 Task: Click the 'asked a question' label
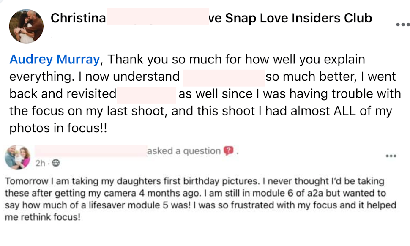tap(184, 151)
